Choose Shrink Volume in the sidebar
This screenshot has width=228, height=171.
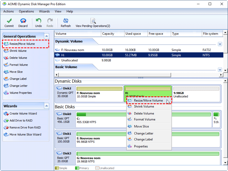tap(15, 51)
